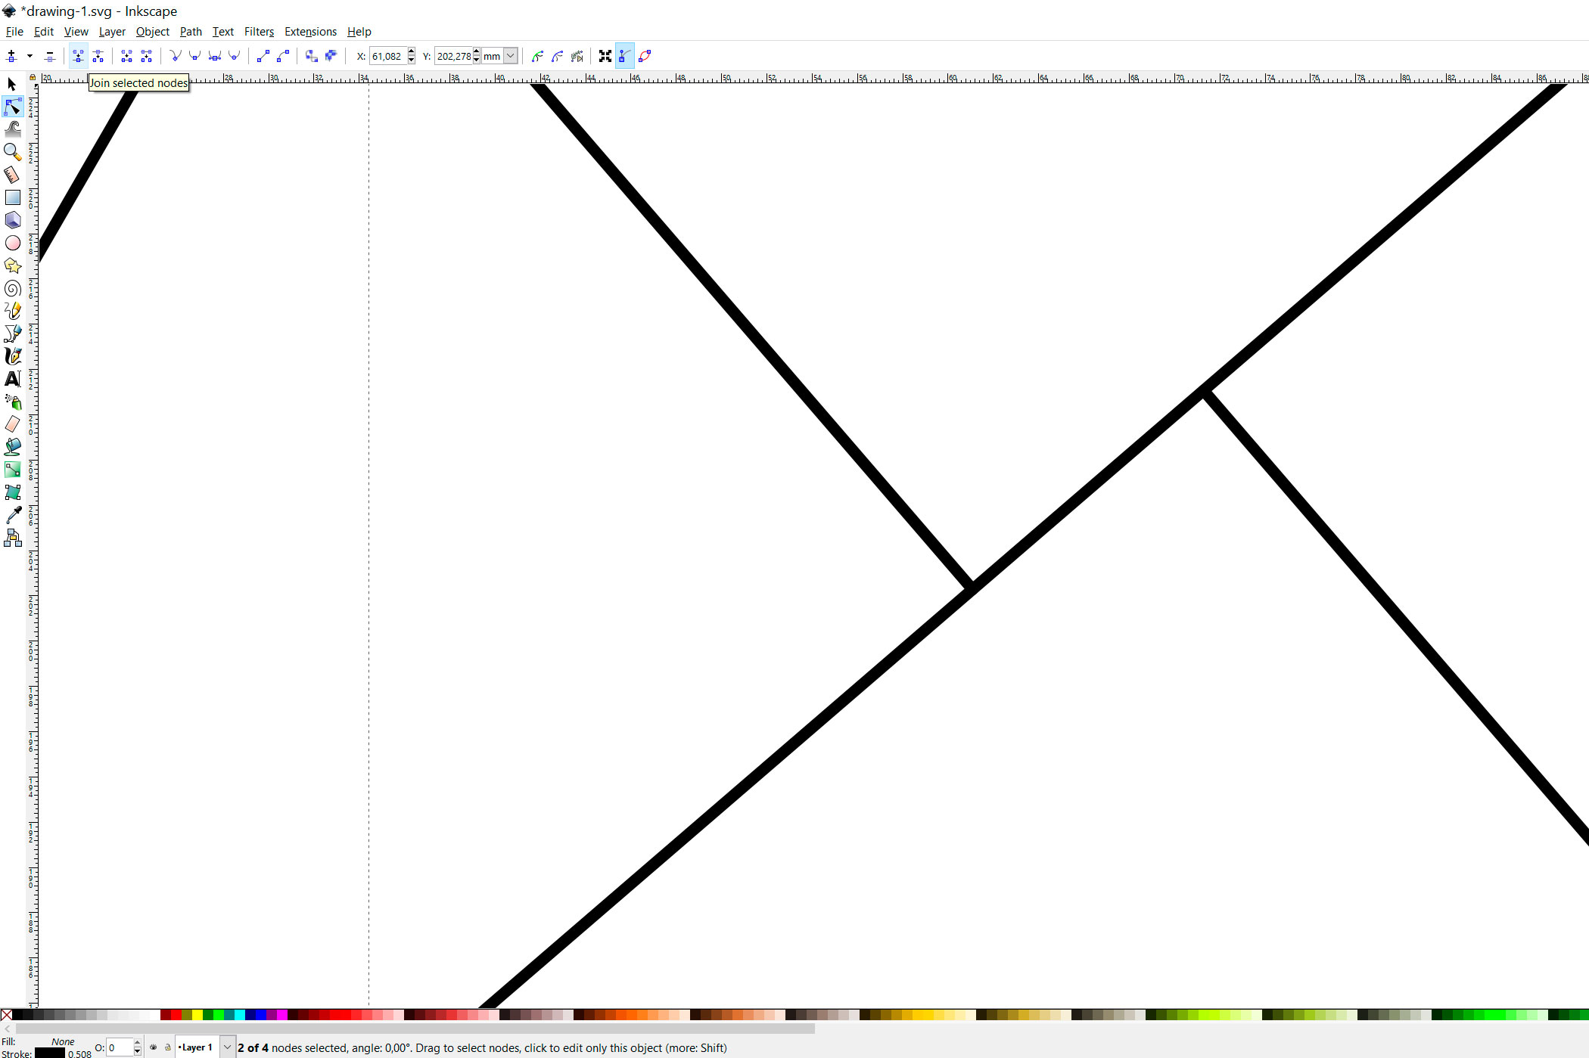
Task: Select the Dropper color picker tool
Action: point(12,515)
